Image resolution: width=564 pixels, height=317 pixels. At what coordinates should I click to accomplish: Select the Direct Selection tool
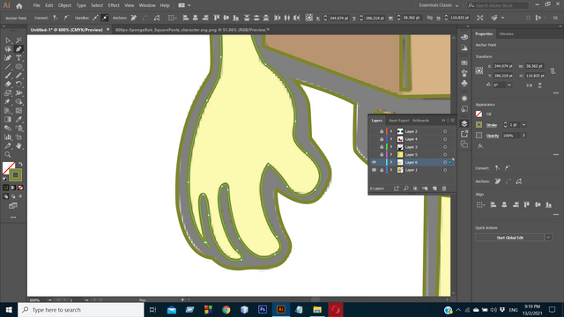8,41
